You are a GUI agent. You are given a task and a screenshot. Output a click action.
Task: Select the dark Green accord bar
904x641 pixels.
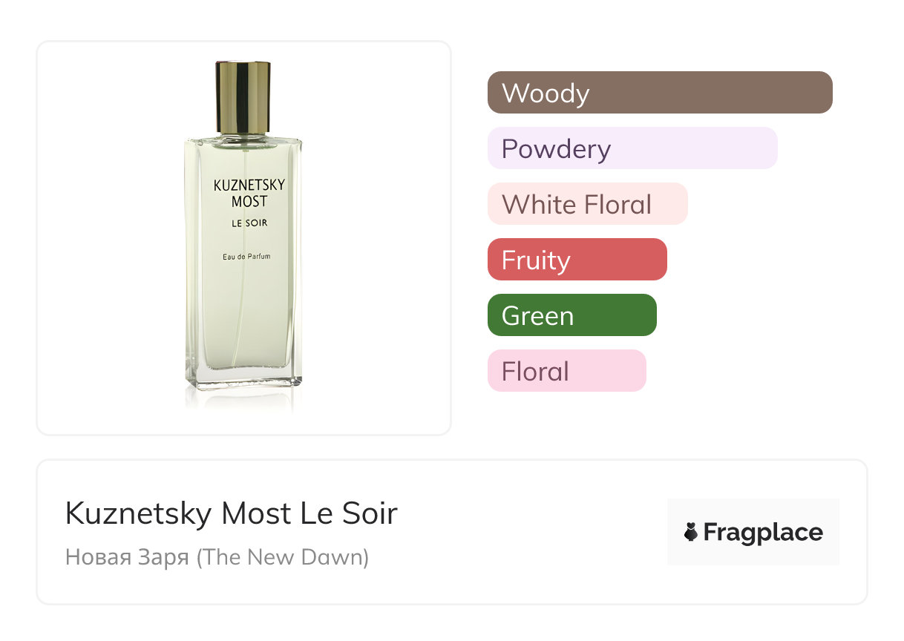click(x=571, y=315)
